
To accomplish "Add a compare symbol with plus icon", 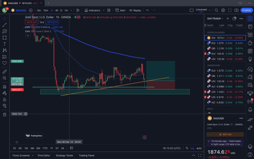I will point(30,11).
